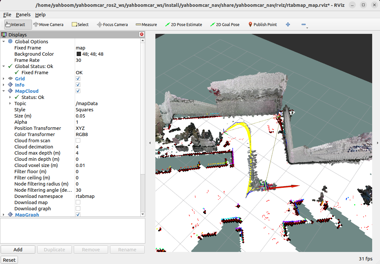Pick the Measure tool
Viewport: 380px width, 264px height.
[x=146, y=24]
